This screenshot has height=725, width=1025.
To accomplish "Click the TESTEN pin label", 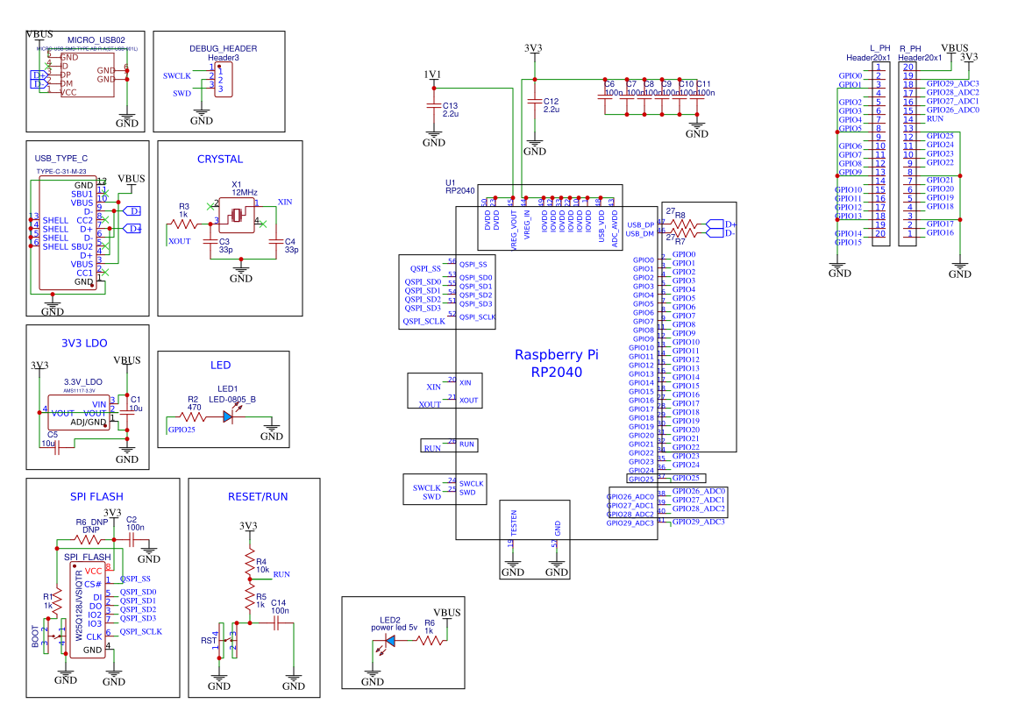I will click(514, 523).
